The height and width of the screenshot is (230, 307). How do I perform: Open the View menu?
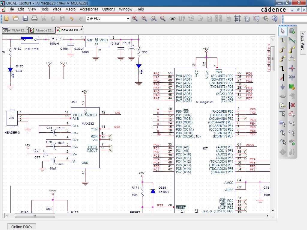pos(32,9)
